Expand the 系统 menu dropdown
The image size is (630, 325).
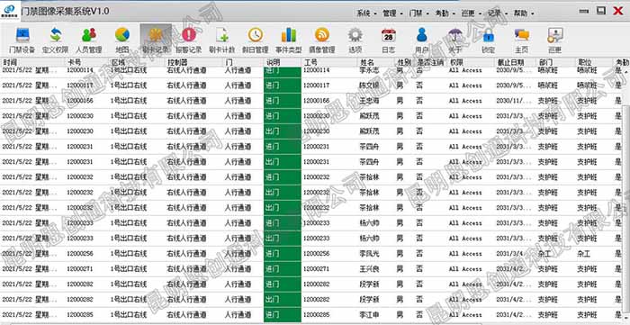(x=366, y=14)
